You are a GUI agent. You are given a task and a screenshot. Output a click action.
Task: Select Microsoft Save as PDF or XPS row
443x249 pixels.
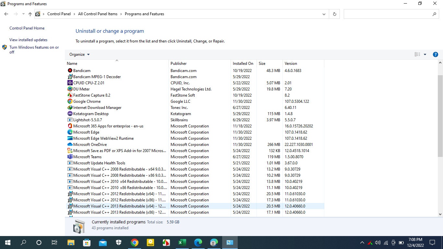coord(195,150)
